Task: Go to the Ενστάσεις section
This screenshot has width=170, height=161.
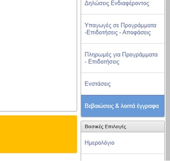Action: click(x=123, y=84)
